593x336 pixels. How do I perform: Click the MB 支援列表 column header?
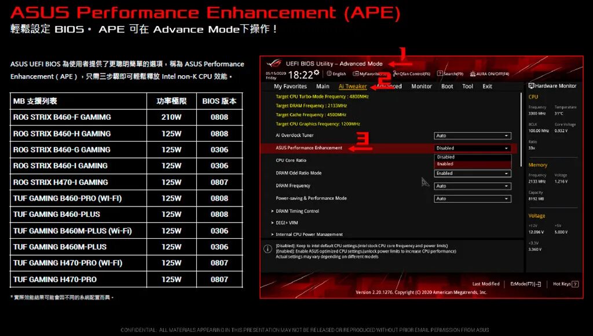tap(78, 101)
